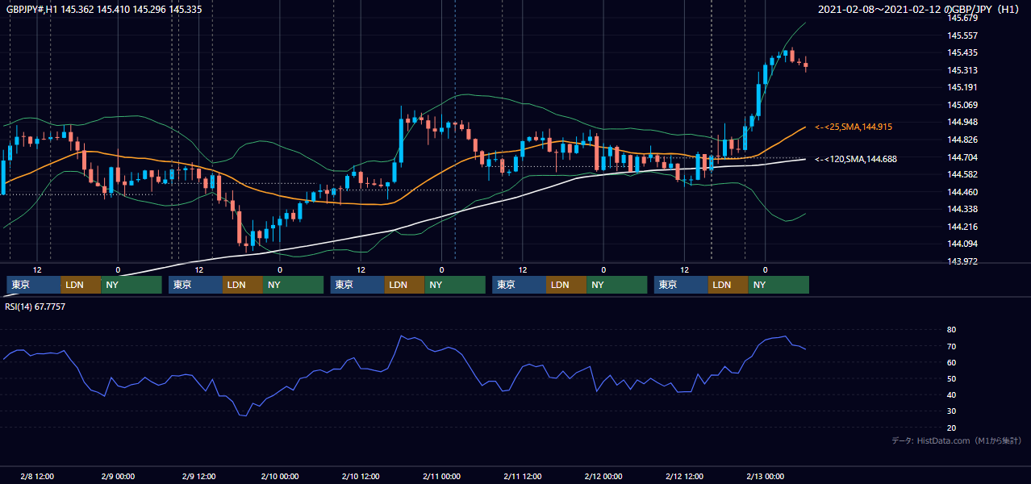The width and height of the screenshot is (1031, 484).
Task: Click price axis value 144.582
Action: pos(962,174)
